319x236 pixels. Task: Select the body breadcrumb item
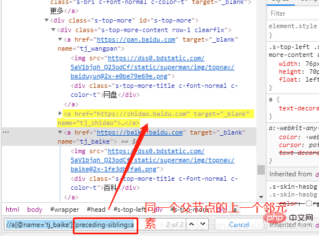click(35, 210)
